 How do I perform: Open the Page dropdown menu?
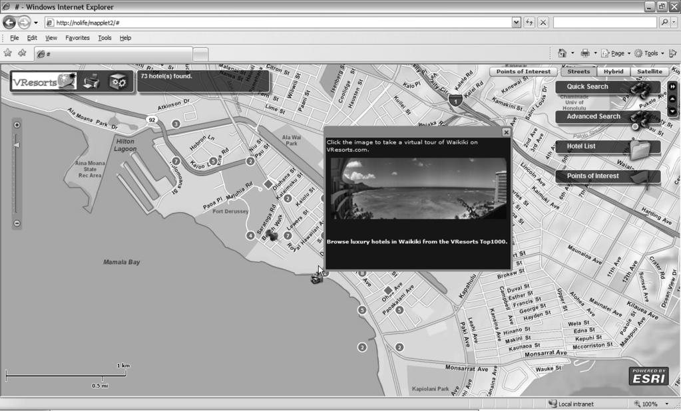click(x=616, y=53)
